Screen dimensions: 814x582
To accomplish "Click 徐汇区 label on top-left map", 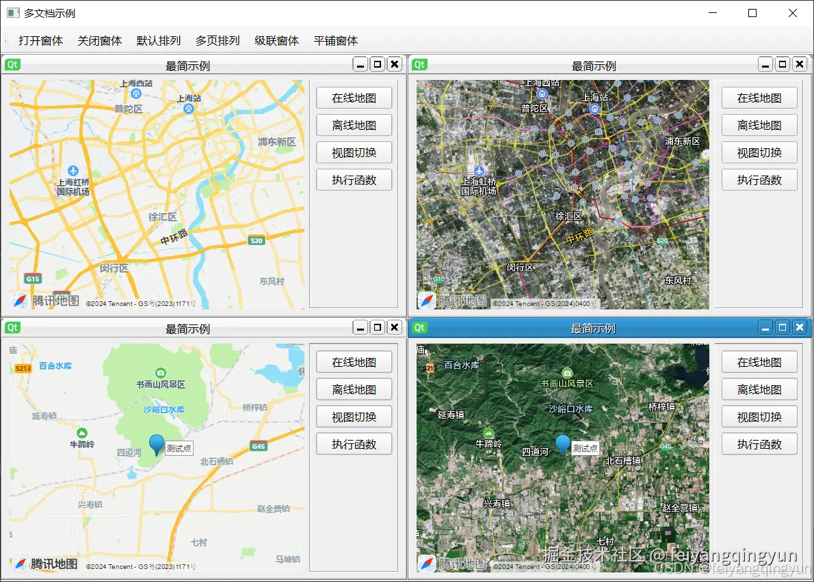I will tap(163, 217).
